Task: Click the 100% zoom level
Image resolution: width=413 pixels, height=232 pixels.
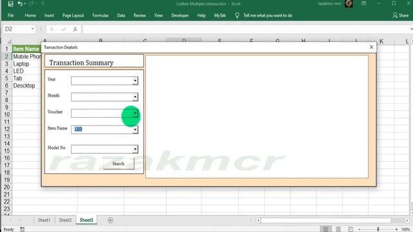Action: coord(405,229)
